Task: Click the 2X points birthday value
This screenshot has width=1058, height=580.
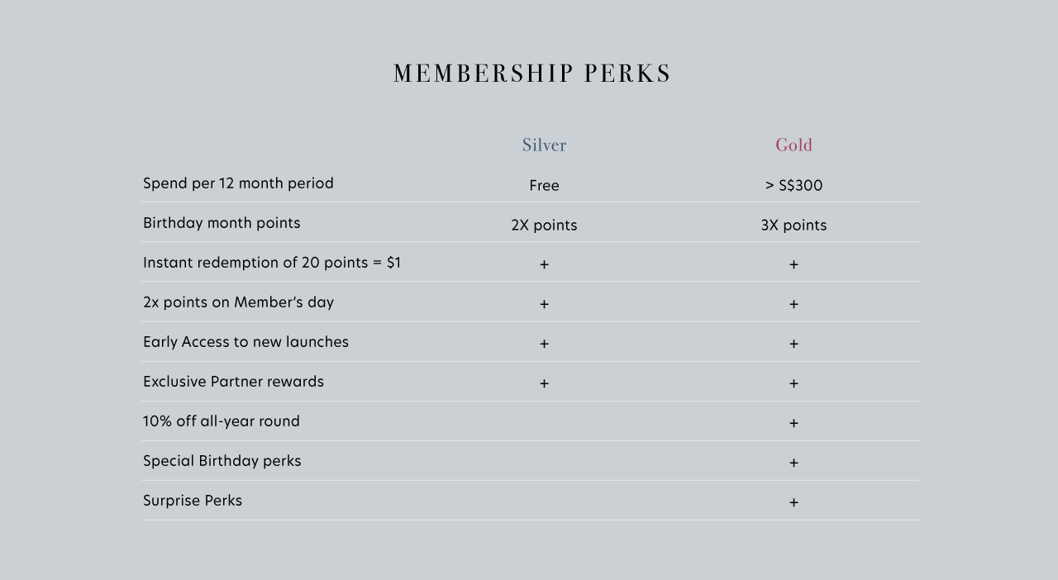Action: 544,225
